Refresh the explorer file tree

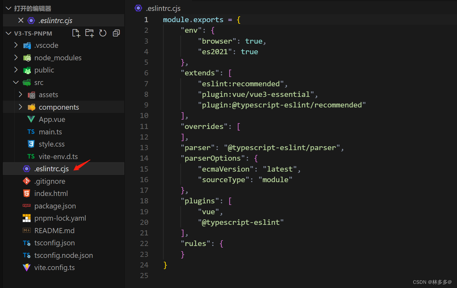(x=103, y=33)
